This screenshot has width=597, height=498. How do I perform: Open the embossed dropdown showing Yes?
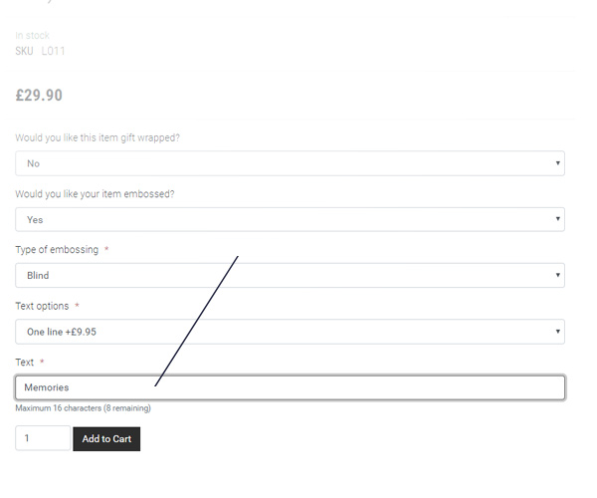(x=290, y=219)
